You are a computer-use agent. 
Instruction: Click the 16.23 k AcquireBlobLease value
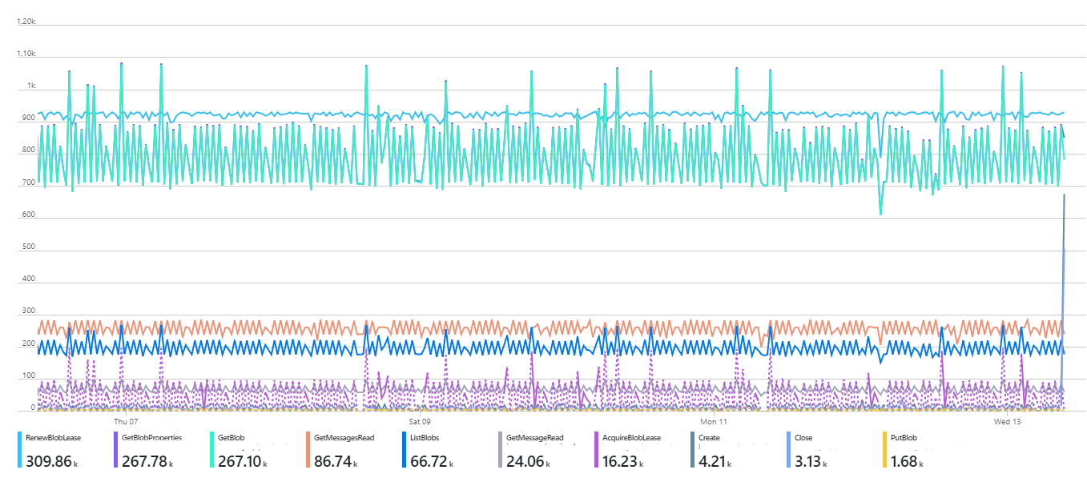pyautogui.click(x=623, y=461)
